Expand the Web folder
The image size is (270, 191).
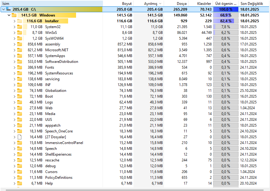tap(14, 108)
